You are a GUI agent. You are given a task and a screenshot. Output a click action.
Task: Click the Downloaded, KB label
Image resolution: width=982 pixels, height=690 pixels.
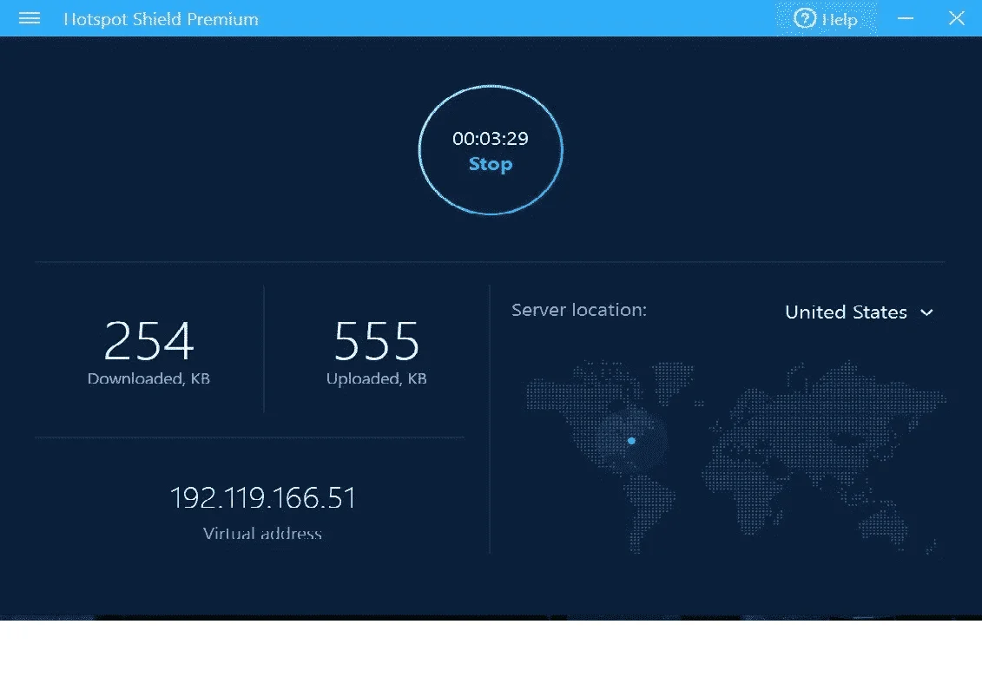click(148, 378)
